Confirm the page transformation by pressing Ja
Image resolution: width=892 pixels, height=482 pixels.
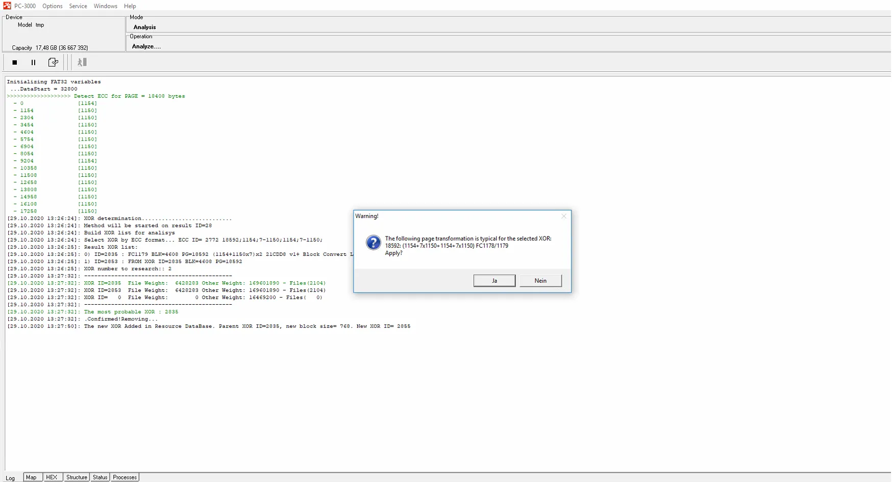tap(494, 281)
